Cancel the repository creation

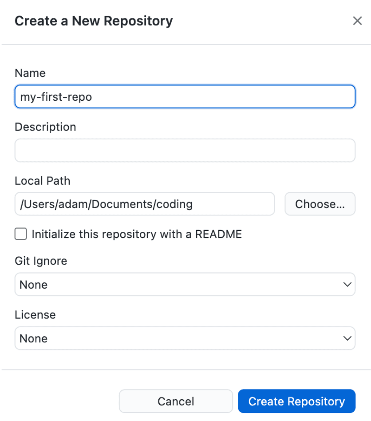click(176, 401)
